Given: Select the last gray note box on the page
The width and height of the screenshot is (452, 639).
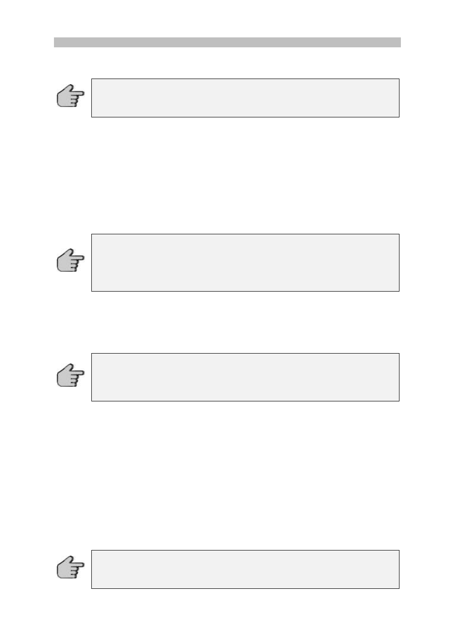Looking at the screenshot, I should pos(245,569).
